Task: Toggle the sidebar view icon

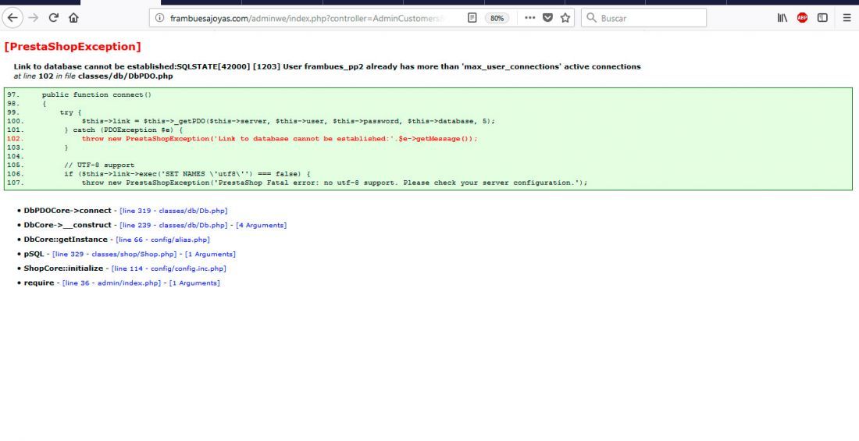Action: [822, 18]
